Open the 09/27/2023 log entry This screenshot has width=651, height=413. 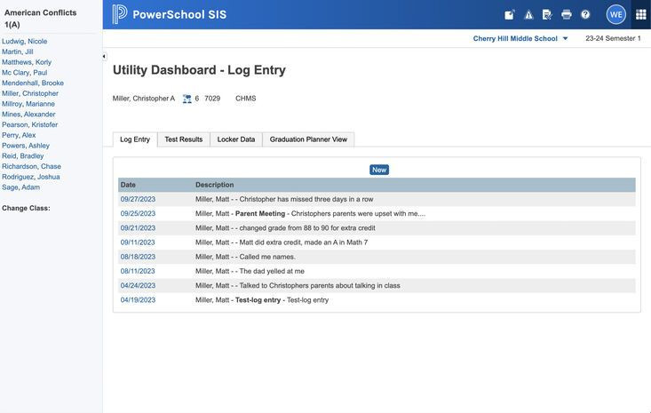coord(138,199)
